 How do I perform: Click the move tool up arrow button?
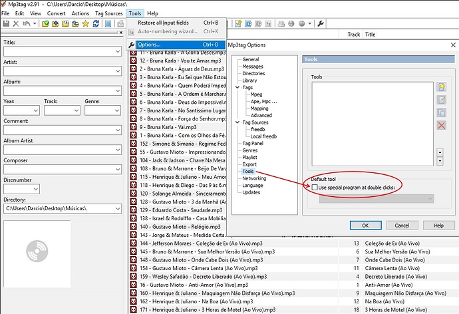pos(440,152)
